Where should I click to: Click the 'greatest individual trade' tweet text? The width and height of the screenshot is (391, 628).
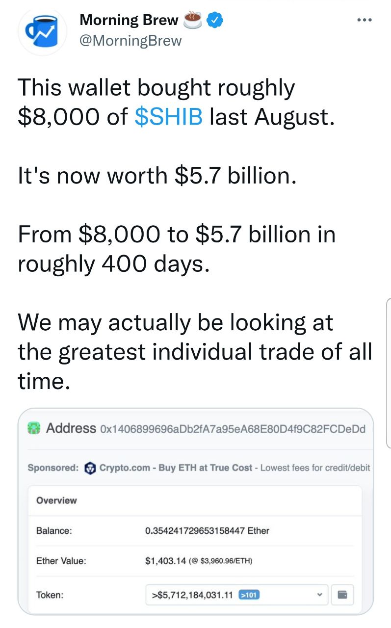tap(195, 352)
